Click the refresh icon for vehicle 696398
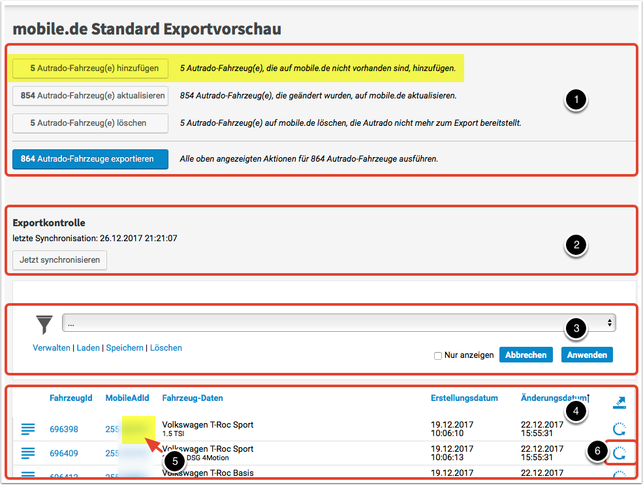Screen dimensions: 643x485 619,429
